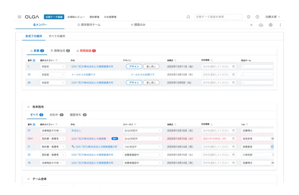Select すべて tab under 松本拓也
The image size is (299, 195).
point(37,115)
